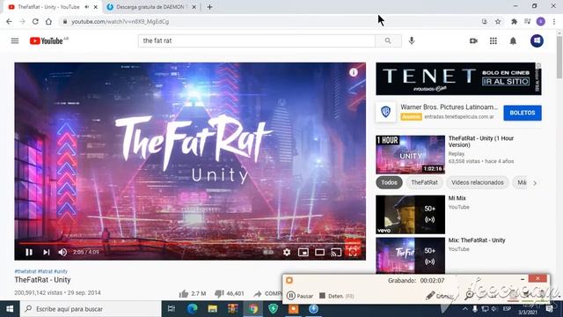Open the Chrome three-dot menu
Viewport: 563px width, 317px height.
coord(554,21)
